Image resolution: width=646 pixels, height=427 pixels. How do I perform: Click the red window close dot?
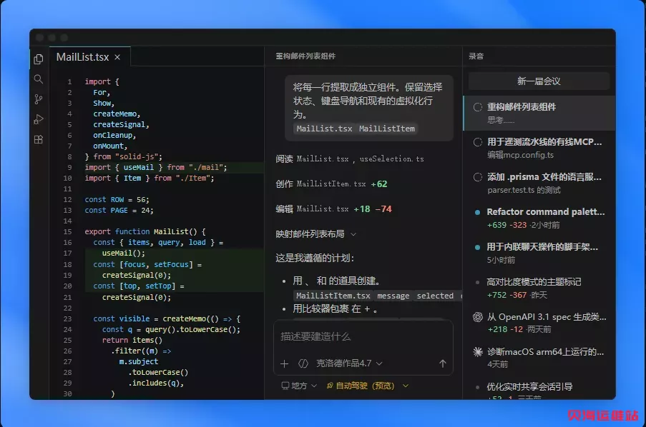pyautogui.click(x=40, y=38)
